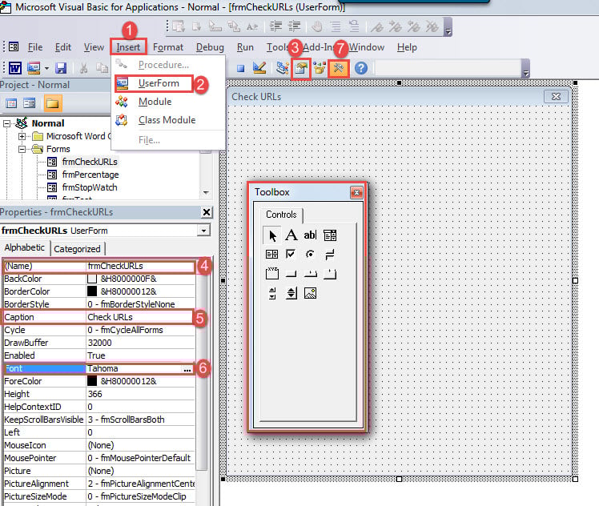
Task: Pick the TextBox control in Toolbox
Action: pyautogui.click(x=310, y=235)
